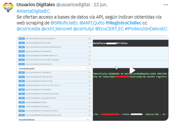Image resolution: width=171 pixels, height=123 pixels.
Task: Expand the ConsultasDatosSri/CedulaSri endpoint row chevron
Action: click(x=89, y=107)
